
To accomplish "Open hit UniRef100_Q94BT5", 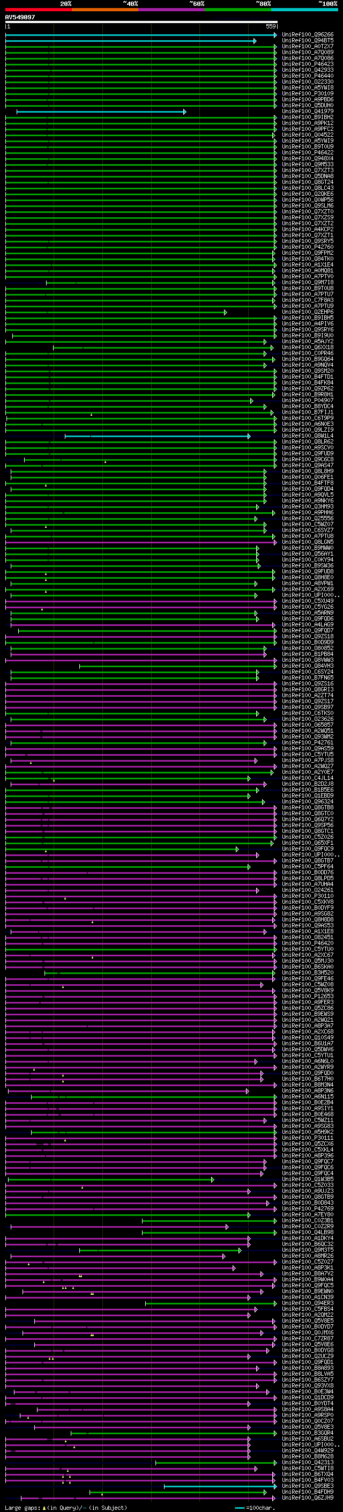I will click(x=307, y=41).
